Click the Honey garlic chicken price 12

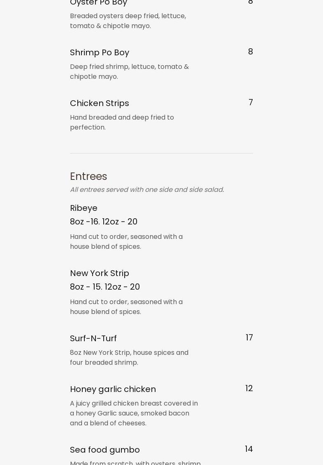[x=249, y=388]
